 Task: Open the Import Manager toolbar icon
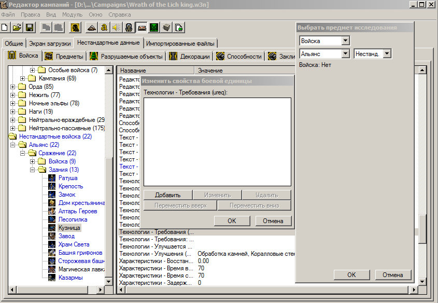(x=179, y=27)
